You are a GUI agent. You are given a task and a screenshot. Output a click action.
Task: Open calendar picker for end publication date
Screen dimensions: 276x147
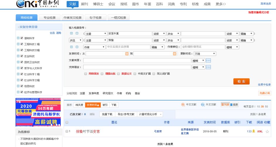point(175,54)
